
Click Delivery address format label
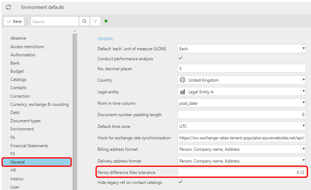click(x=119, y=161)
